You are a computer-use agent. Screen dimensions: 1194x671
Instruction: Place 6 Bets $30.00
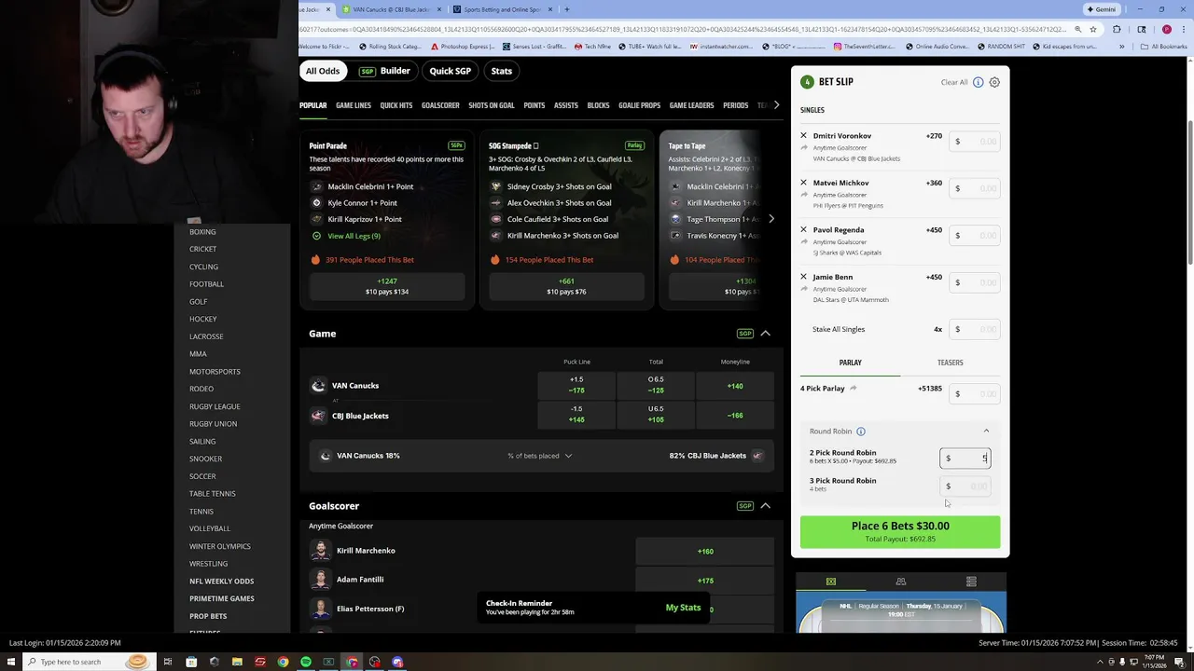pyautogui.click(x=900, y=532)
